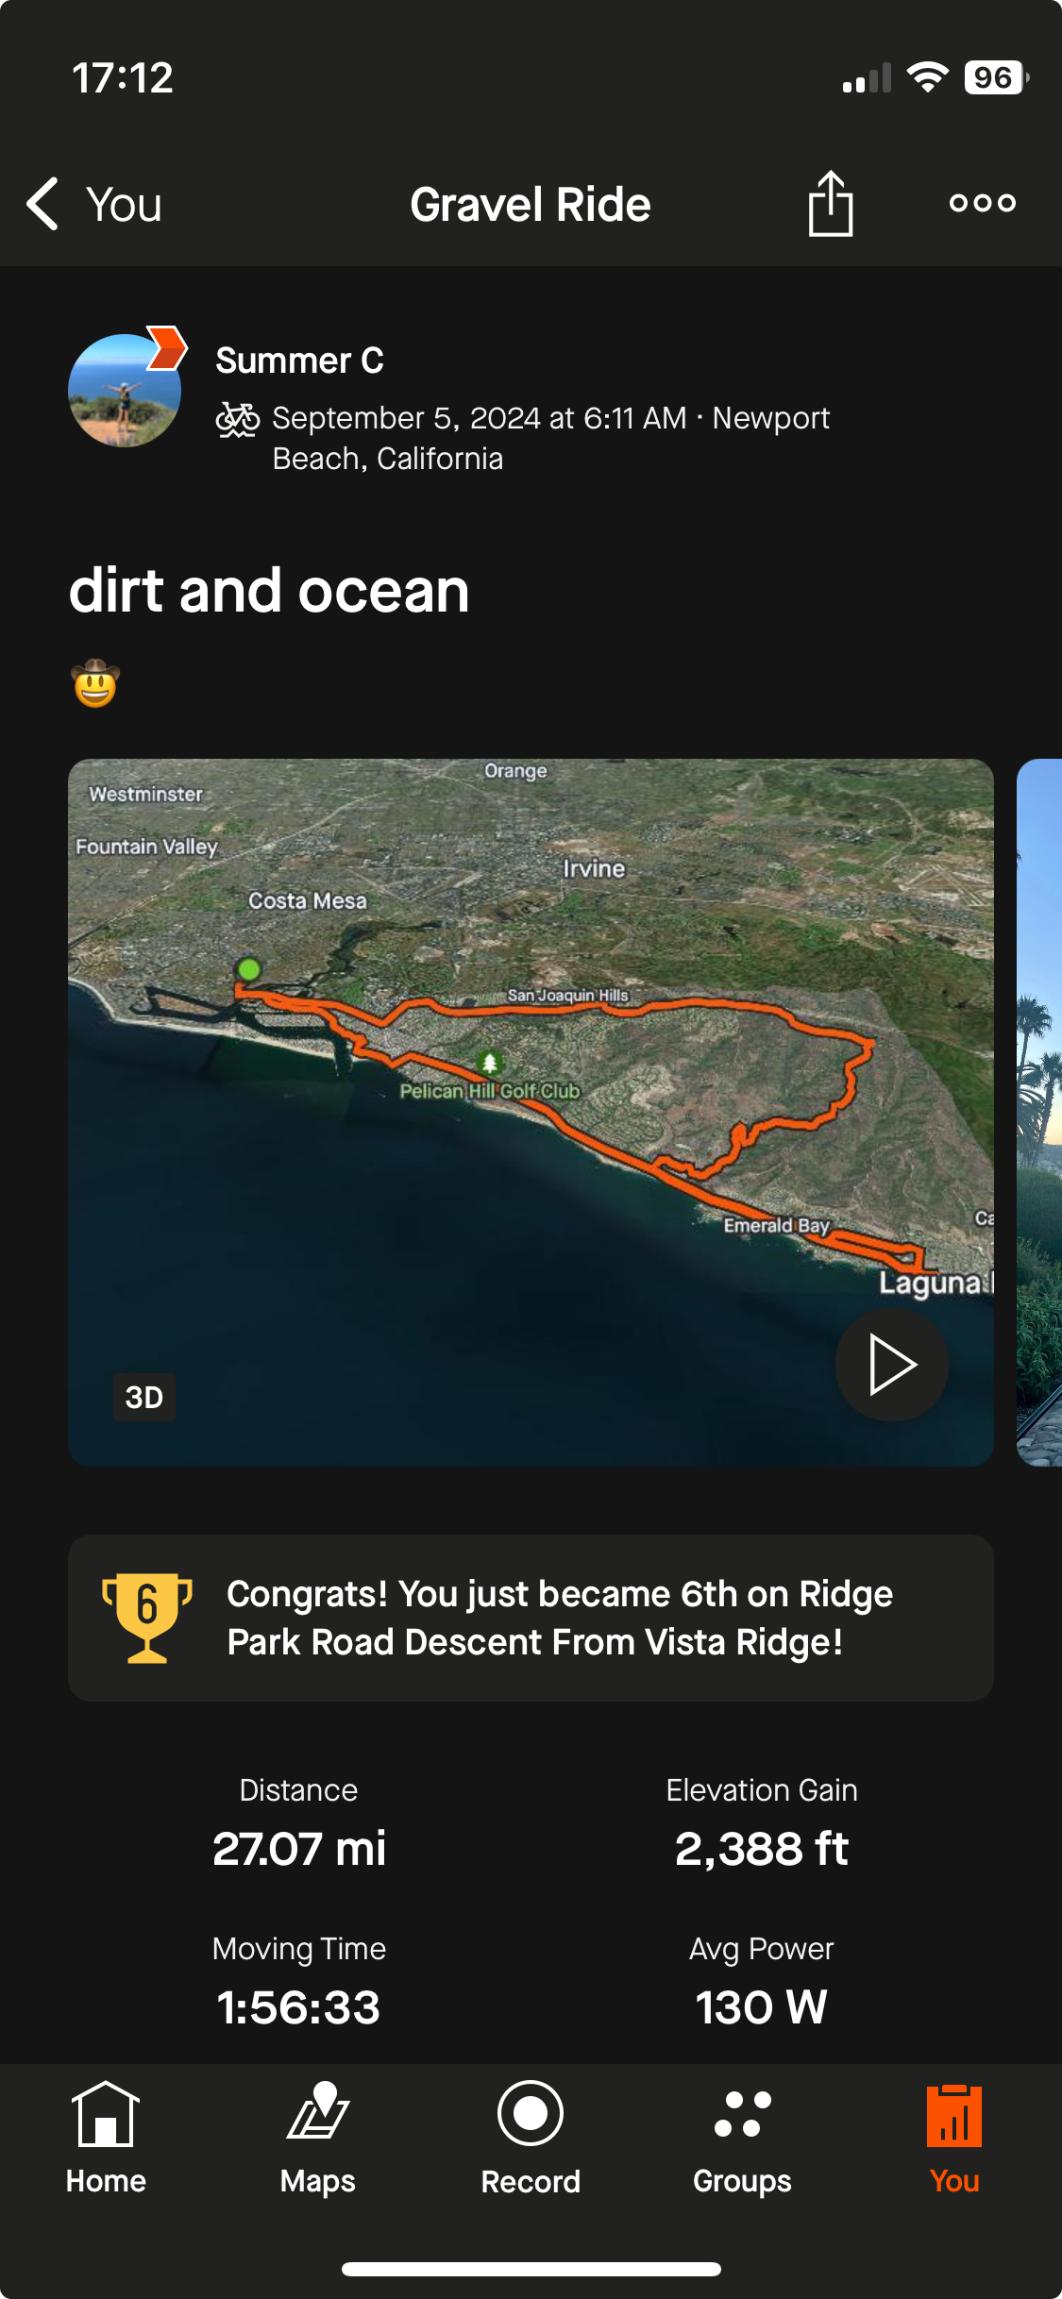
Task: Open the share sheet icon
Action: point(830,203)
